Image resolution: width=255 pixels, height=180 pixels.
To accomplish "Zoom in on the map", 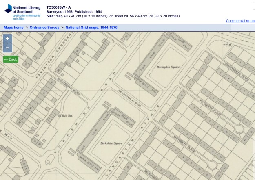I will point(7,39).
